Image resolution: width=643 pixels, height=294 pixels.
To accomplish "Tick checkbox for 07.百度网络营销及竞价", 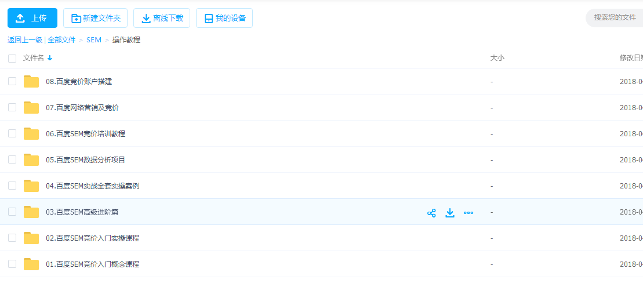I will click(x=12, y=107).
